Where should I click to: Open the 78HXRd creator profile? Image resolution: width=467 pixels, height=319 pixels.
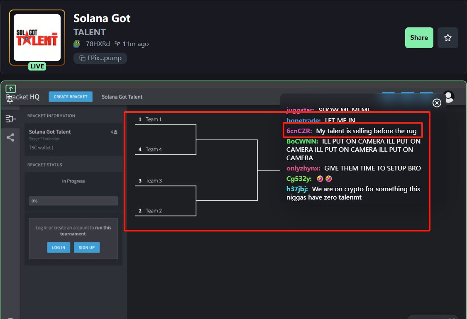pos(98,44)
